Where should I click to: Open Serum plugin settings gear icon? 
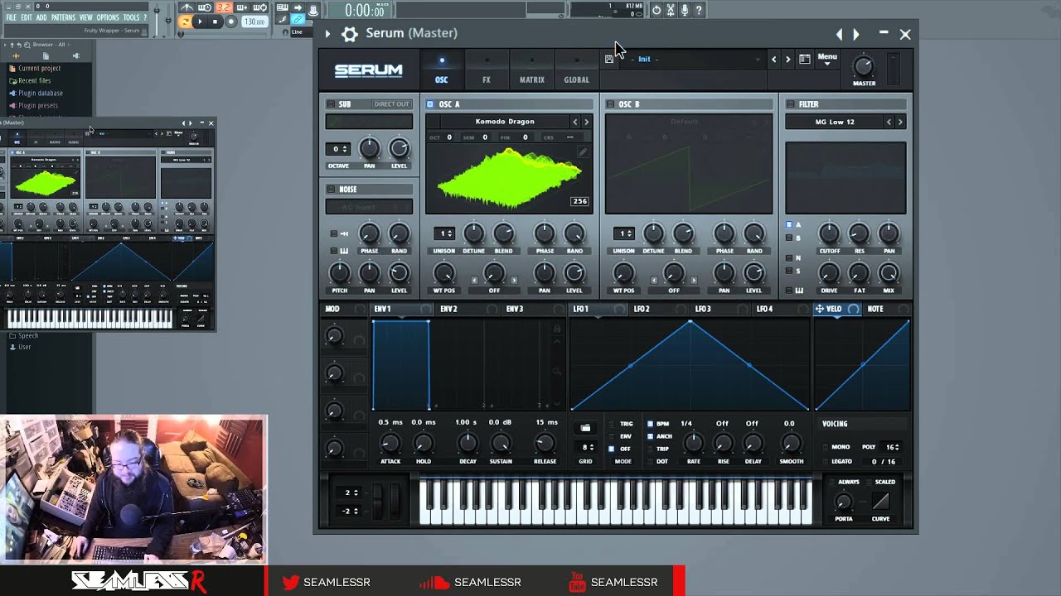(350, 33)
